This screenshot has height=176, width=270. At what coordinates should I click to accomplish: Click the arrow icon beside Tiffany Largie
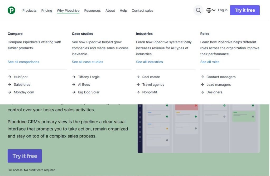click(74, 77)
